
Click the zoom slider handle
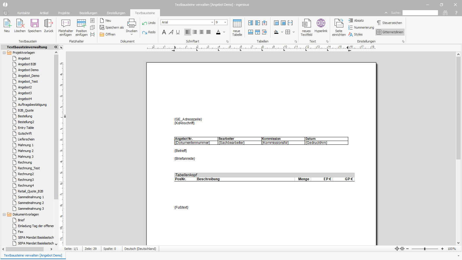tap(425, 249)
